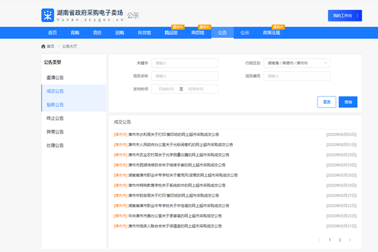Click the 湖南省政府采购电子卖场 logo icon

pos(47,15)
